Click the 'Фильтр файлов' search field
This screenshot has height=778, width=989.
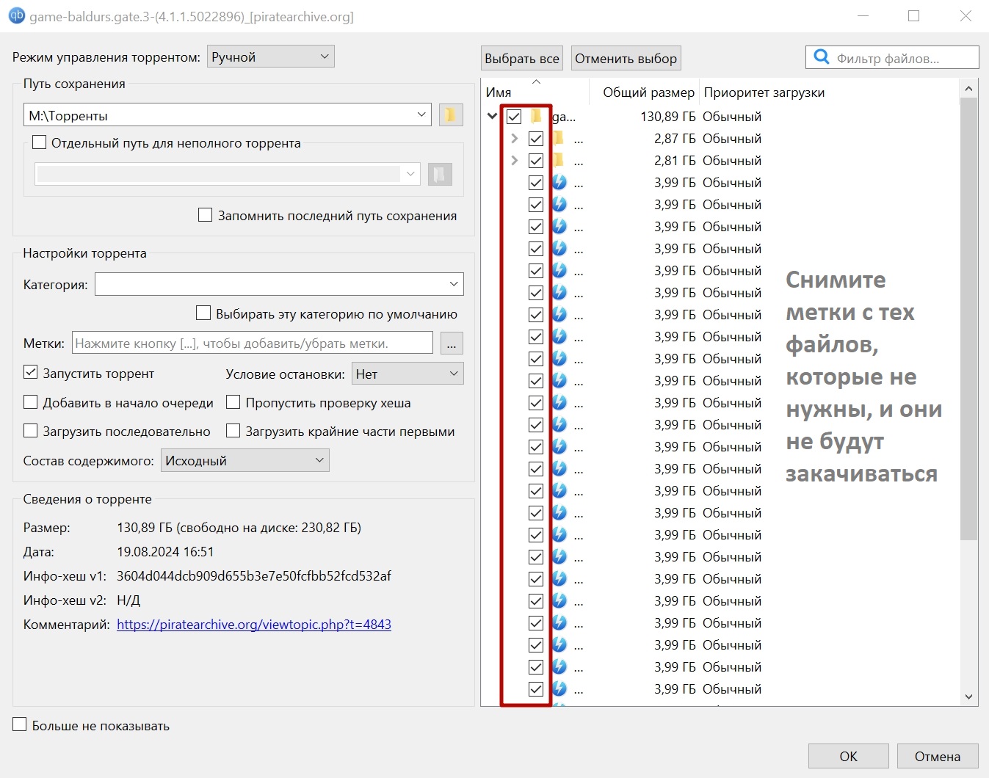[902, 59]
